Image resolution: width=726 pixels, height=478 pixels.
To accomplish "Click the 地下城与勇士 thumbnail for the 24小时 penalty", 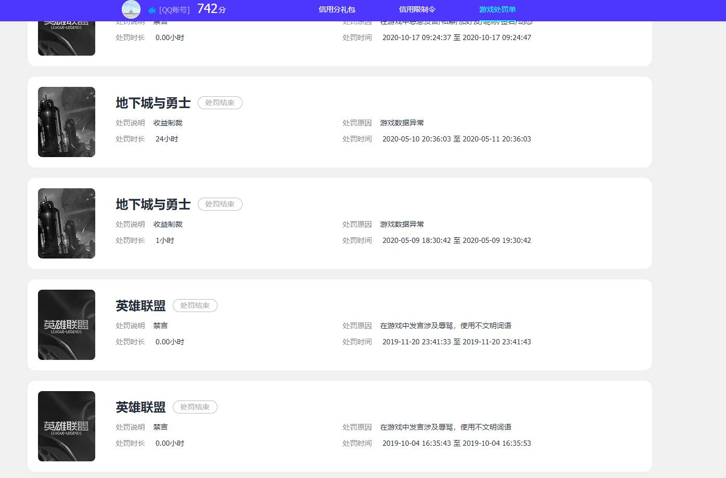I will tap(67, 122).
